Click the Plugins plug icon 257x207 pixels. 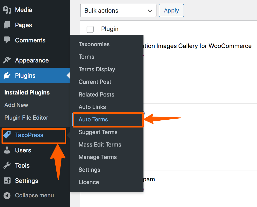click(x=7, y=75)
